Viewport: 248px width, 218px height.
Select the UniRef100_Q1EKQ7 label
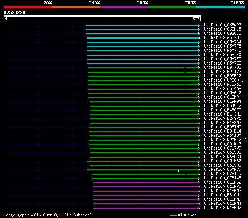222,208
